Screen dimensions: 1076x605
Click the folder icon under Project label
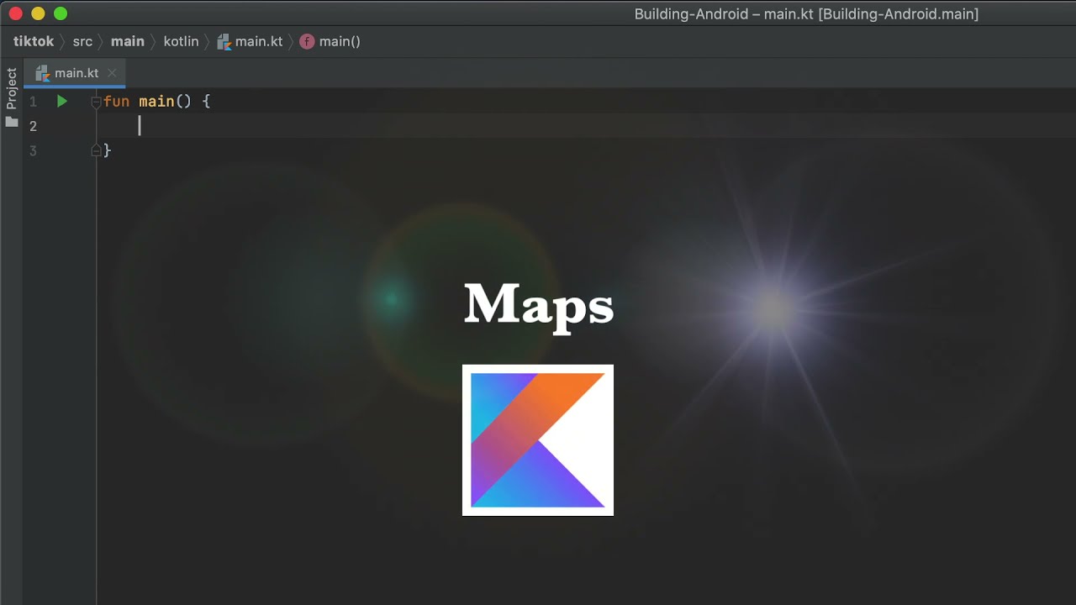[12, 122]
